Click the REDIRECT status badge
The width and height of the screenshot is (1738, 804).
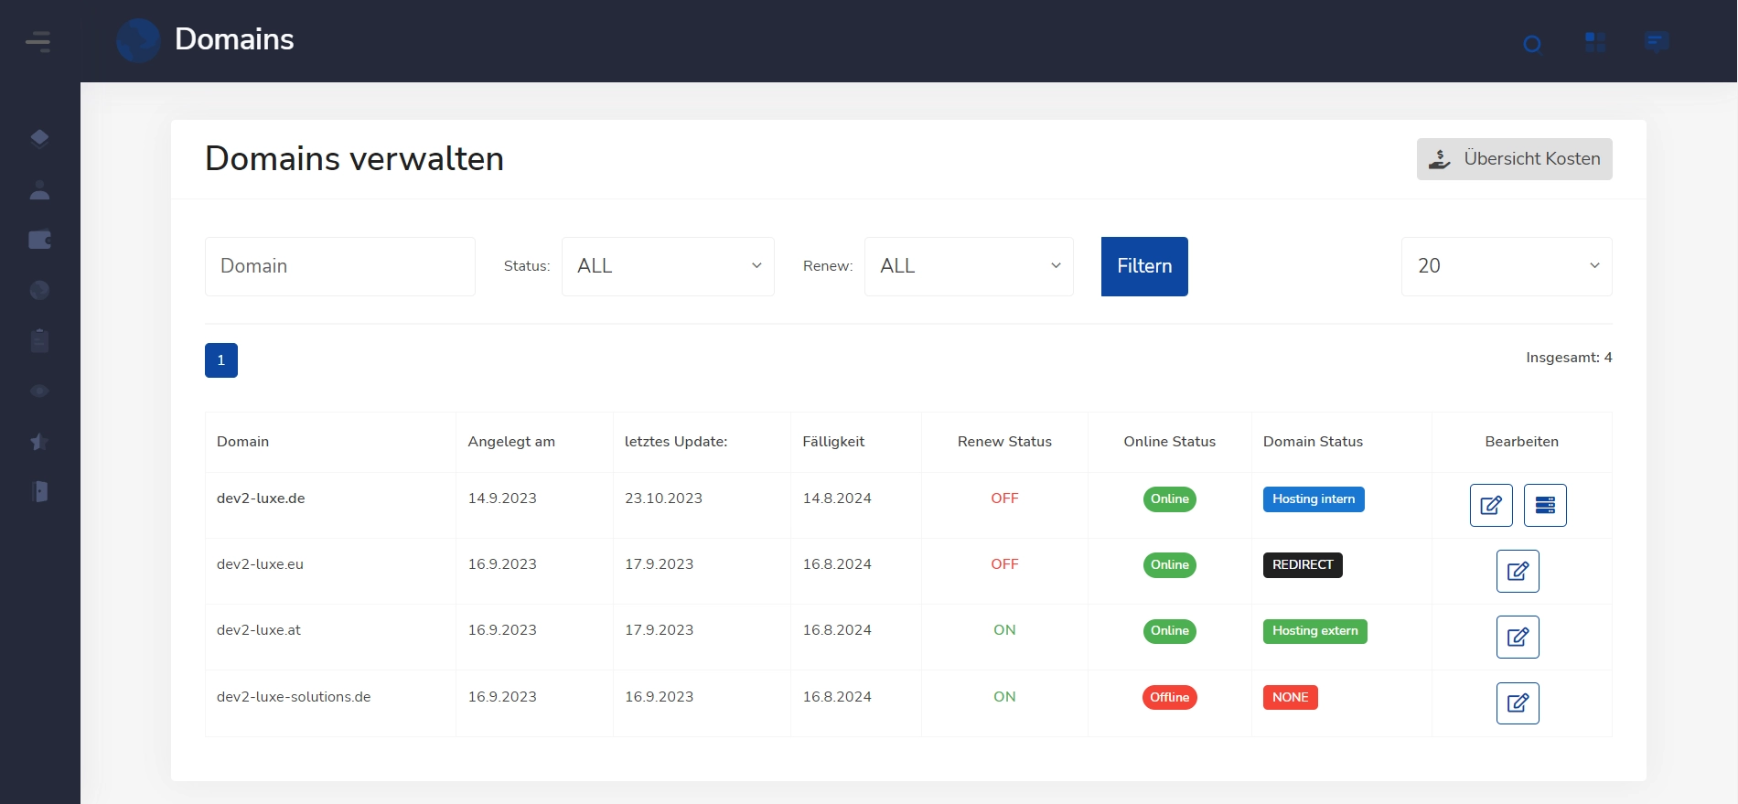1303,565
